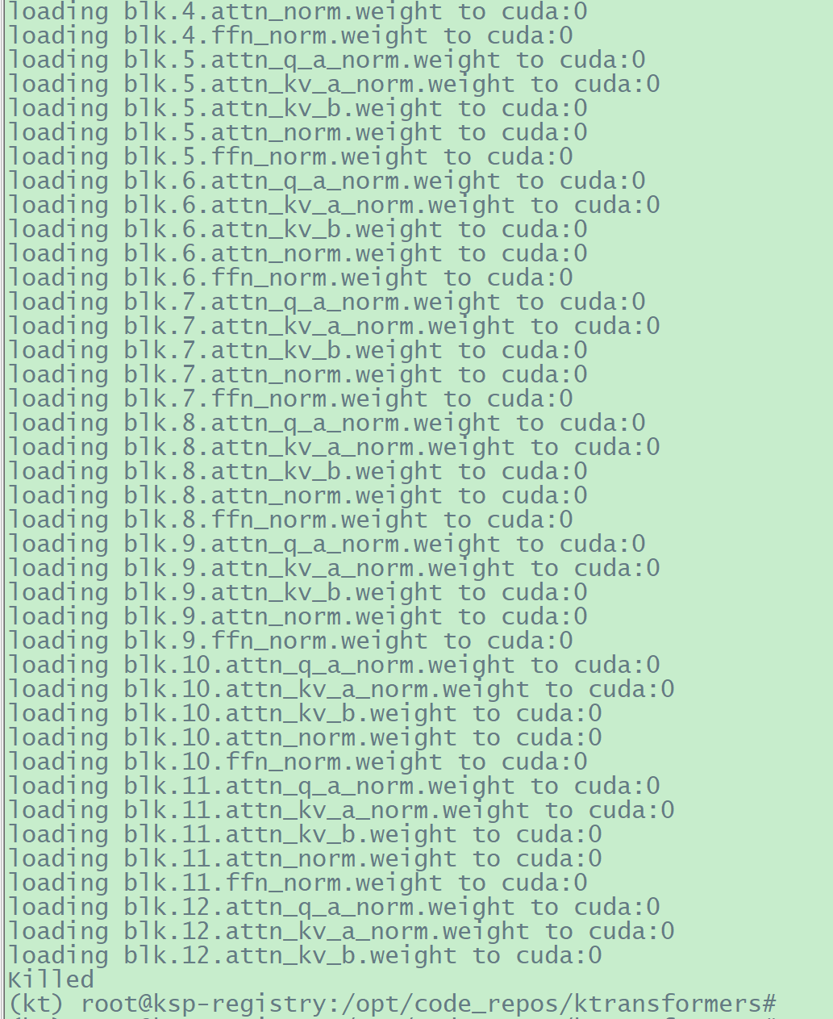This screenshot has height=1019, width=833.
Task: Click the line loading blk.5.attn_q_a_norm.weight
Action: click(x=327, y=60)
